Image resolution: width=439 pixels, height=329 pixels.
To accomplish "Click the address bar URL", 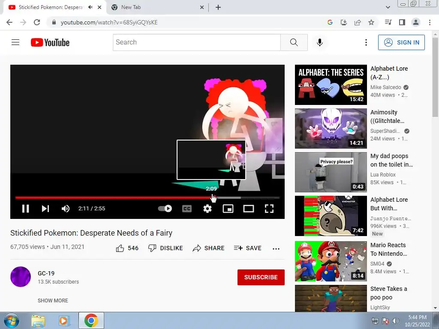I will pyautogui.click(x=109, y=22).
